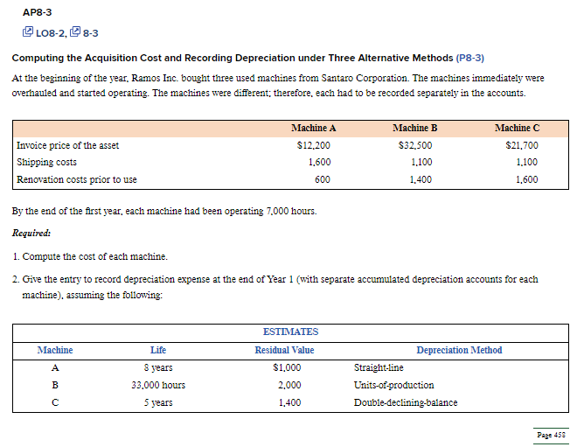Click the 1,400 residual value cell
Image resolution: width=584 pixels, height=447 pixels.
[289, 402]
